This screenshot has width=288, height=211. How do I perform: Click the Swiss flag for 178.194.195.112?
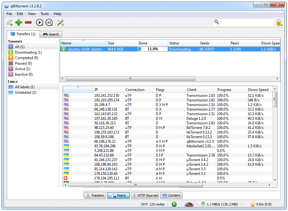click(65, 178)
